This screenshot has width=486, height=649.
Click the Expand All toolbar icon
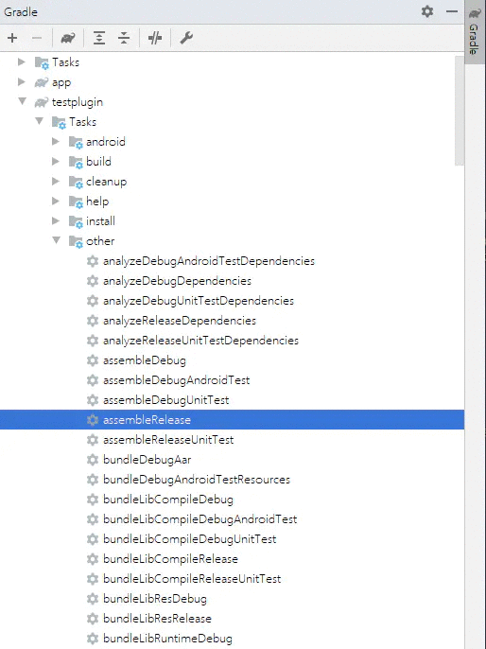click(99, 38)
